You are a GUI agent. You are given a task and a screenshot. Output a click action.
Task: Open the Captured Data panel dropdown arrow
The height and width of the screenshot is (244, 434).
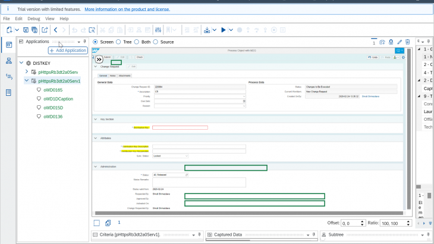coord(308,235)
